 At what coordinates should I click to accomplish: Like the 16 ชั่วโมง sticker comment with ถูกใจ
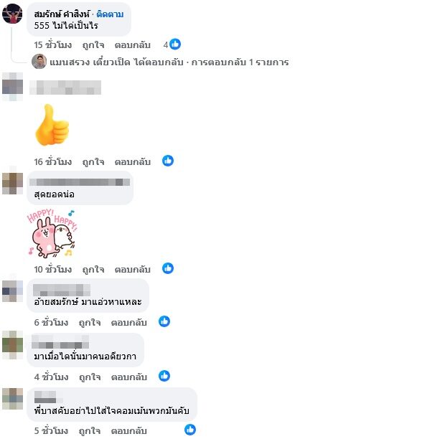[93, 162]
